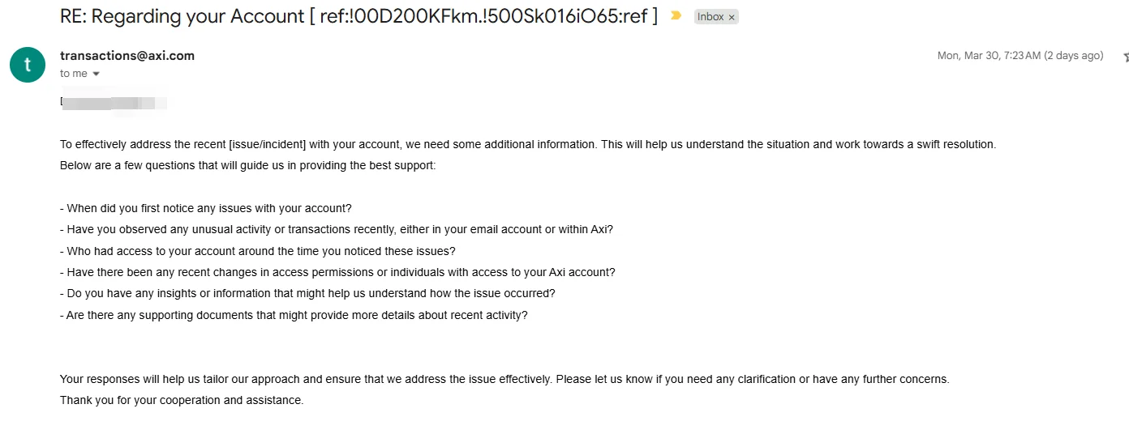Click the blurred recipient greeting name
The image size is (1129, 434).
point(114,103)
